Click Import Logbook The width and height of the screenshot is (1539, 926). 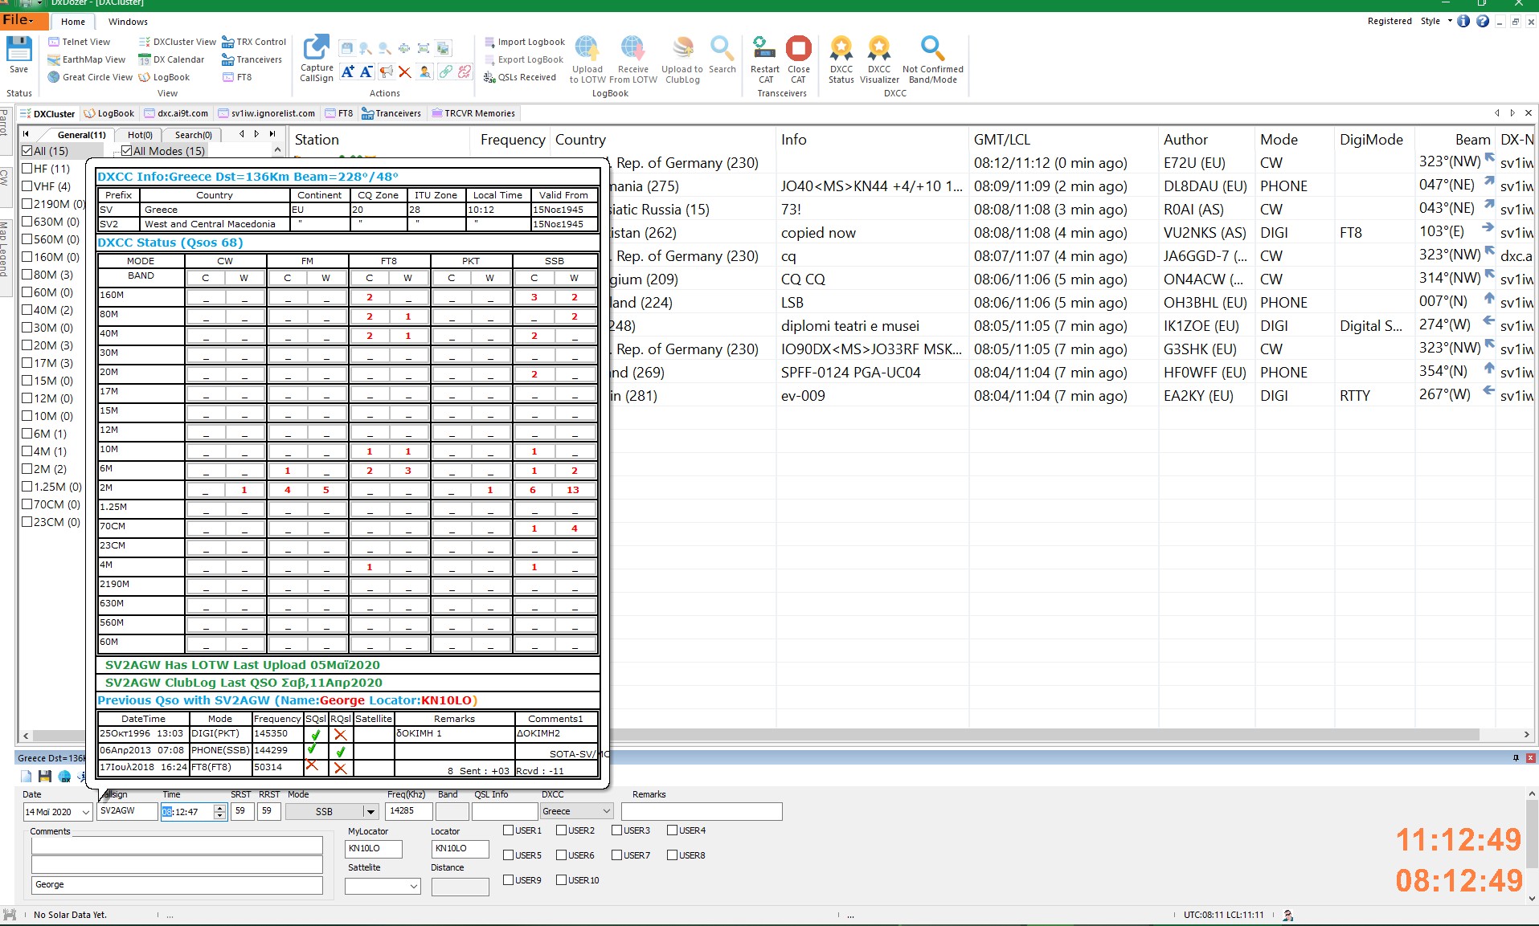(x=524, y=42)
